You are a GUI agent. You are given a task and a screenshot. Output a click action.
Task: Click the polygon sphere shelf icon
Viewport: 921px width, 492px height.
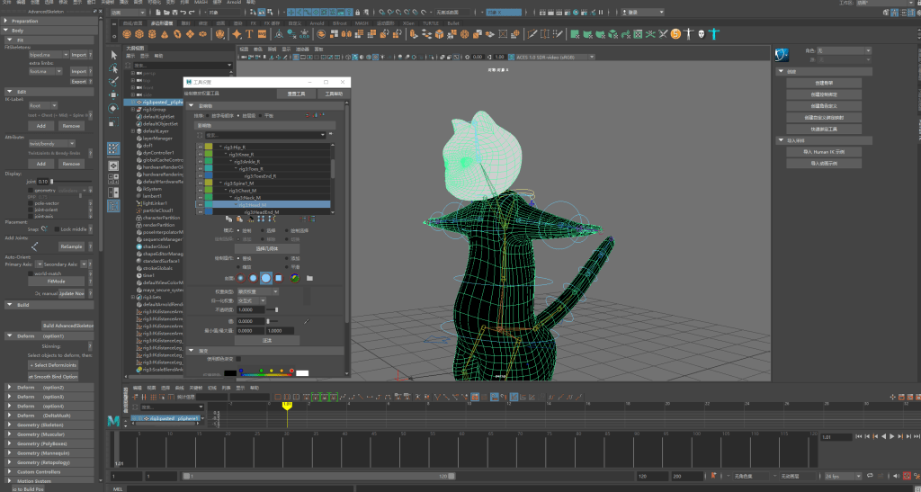[128, 34]
